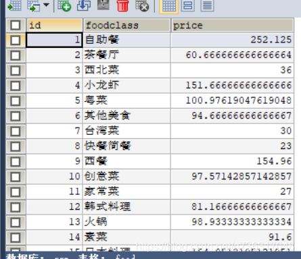Screen dimensions: 301x259
Task: Check the row checkbox for 韩式料理
Action: [x=16, y=207]
